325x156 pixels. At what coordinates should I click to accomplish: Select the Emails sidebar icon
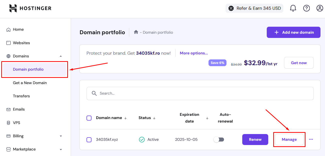coord(8,109)
